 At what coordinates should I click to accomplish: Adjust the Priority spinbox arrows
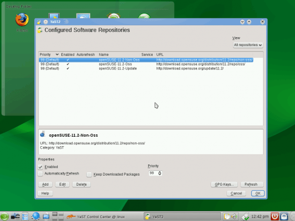pos(160,173)
